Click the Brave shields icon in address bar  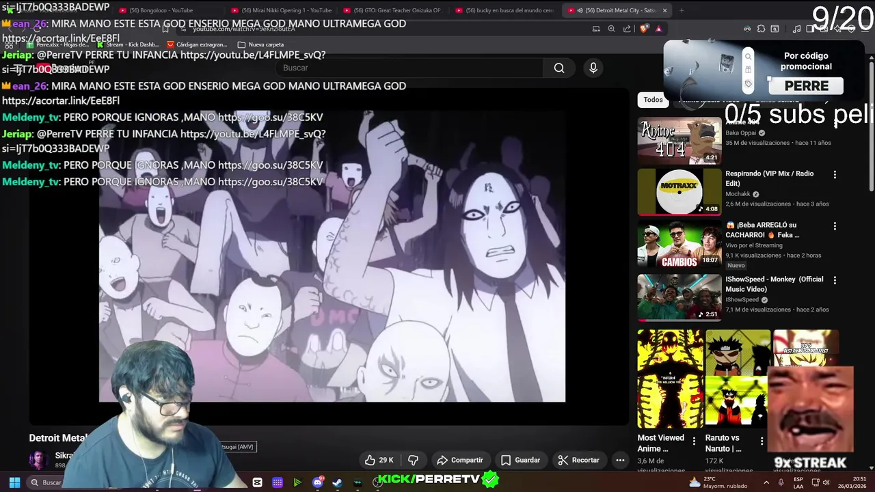644,29
